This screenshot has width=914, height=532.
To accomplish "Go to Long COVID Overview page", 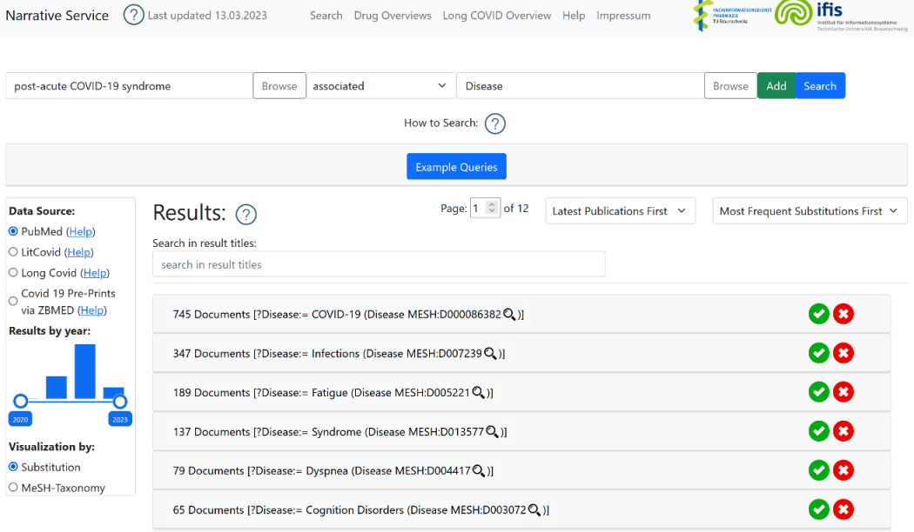I will coord(496,16).
